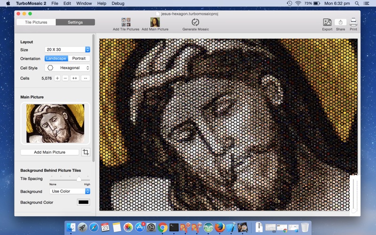Screen dimensions: 376x235
Task: Open the Edit menu
Action: [67, 3]
